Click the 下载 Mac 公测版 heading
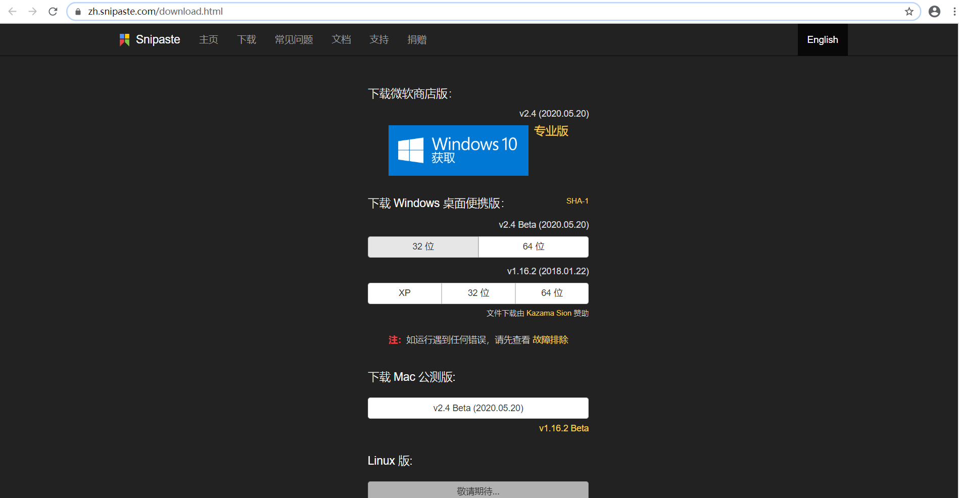This screenshot has height=498, width=959. [412, 377]
